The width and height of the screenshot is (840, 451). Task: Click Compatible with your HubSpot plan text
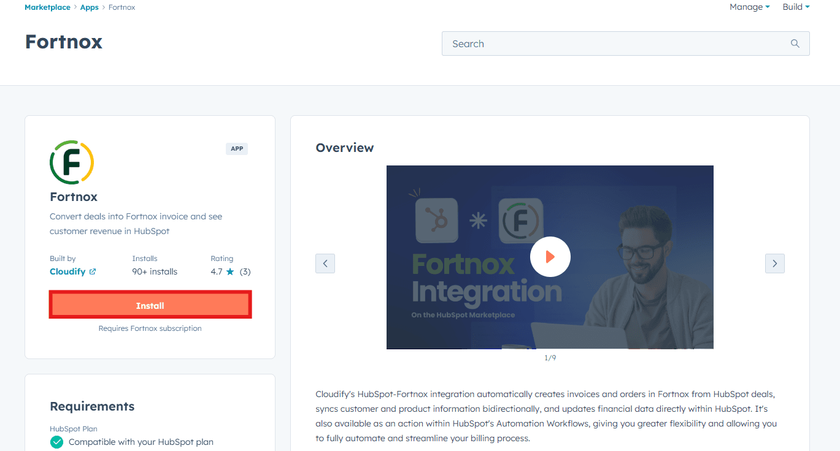tap(141, 442)
